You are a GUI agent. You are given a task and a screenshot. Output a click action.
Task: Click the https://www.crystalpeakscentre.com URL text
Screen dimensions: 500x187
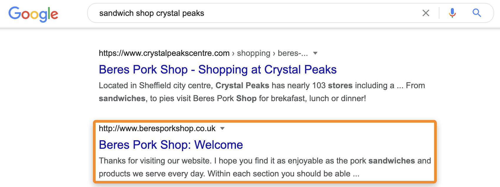(x=164, y=53)
